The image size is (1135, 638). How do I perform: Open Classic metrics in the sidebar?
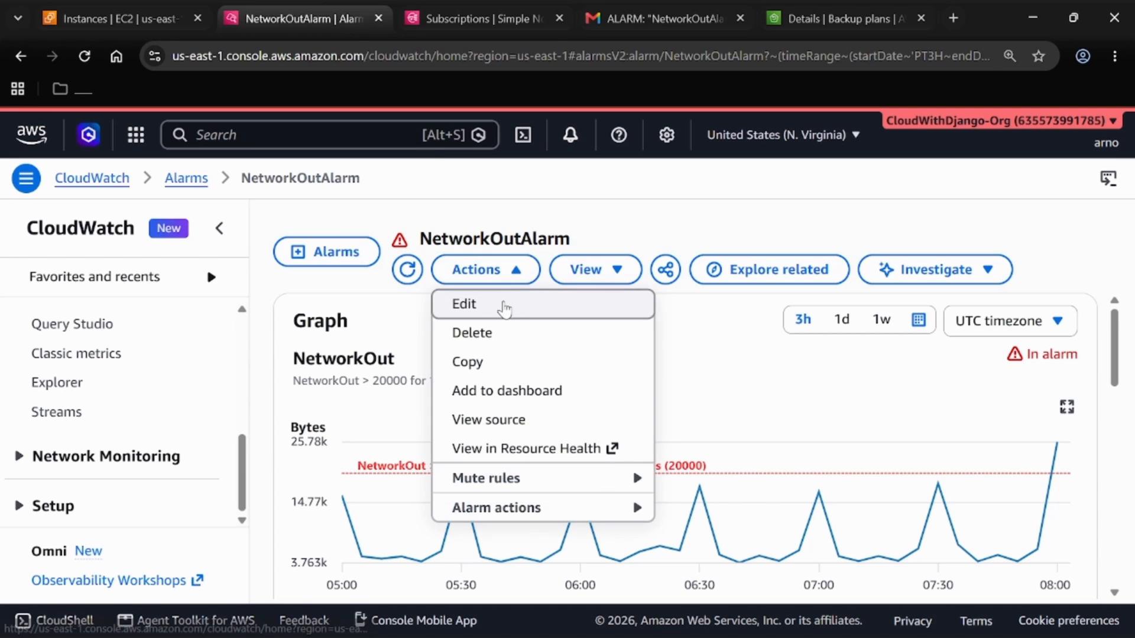point(76,353)
